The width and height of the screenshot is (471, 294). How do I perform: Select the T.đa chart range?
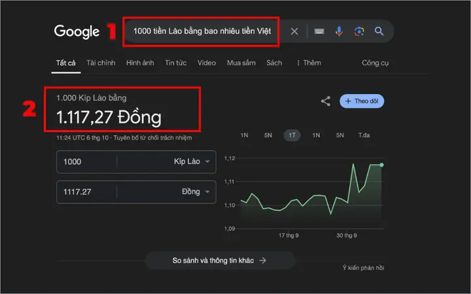click(x=364, y=135)
